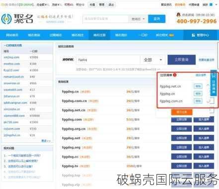Remove fggdsg.cn from the registration list
The width and height of the screenshot is (219, 189).
point(198,94)
